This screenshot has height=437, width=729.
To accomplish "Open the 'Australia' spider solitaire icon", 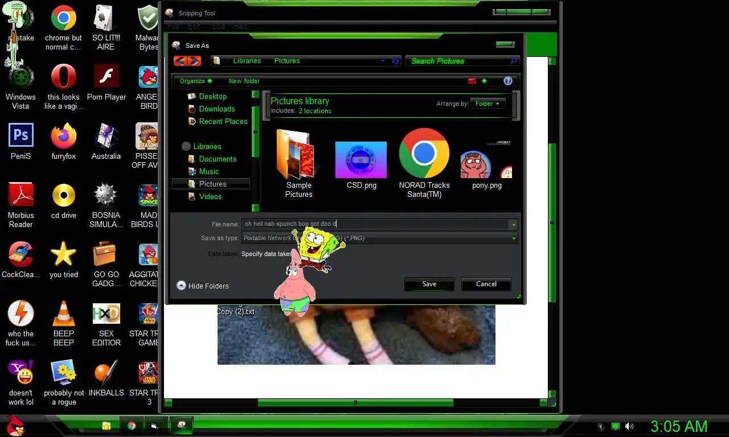I will click(106, 142).
